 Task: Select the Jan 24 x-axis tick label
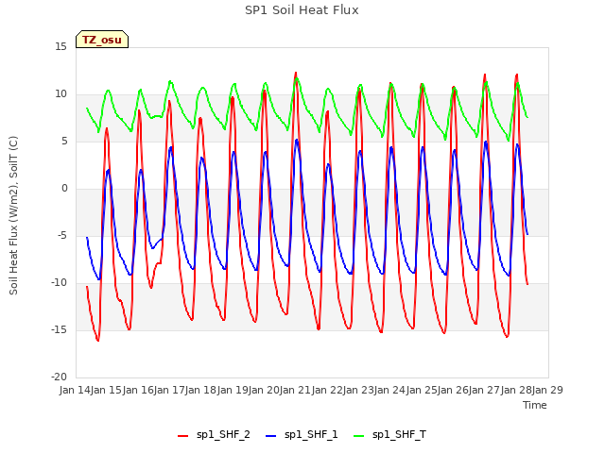pos(389,390)
